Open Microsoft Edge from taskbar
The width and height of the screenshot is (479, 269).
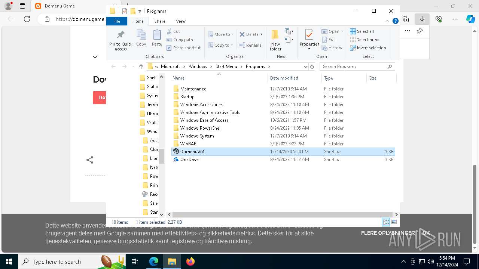[154, 262]
